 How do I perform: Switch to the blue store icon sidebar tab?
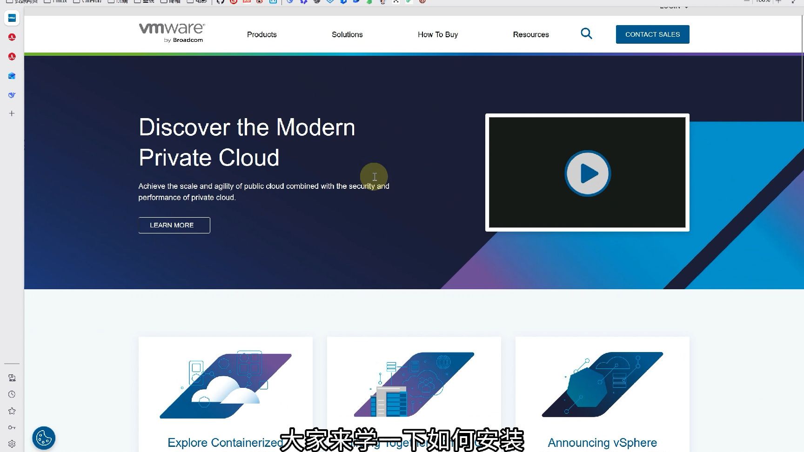click(12, 76)
